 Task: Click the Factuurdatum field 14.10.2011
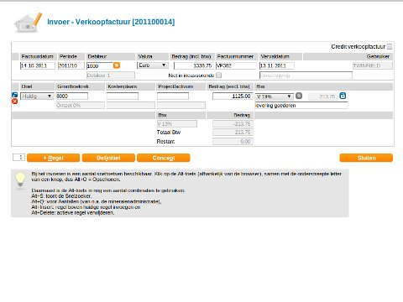38,65
